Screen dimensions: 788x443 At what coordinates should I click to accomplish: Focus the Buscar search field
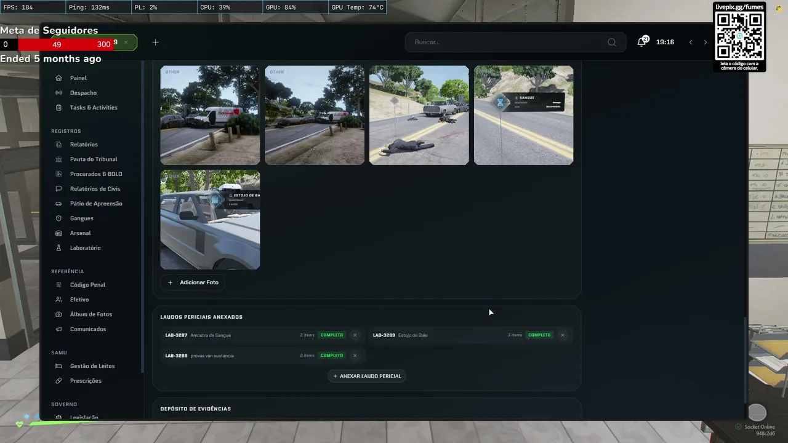[516, 42]
